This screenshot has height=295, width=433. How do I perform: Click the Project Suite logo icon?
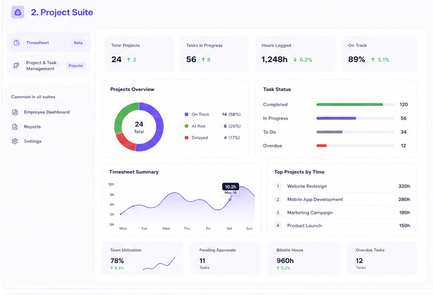pos(18,12)
